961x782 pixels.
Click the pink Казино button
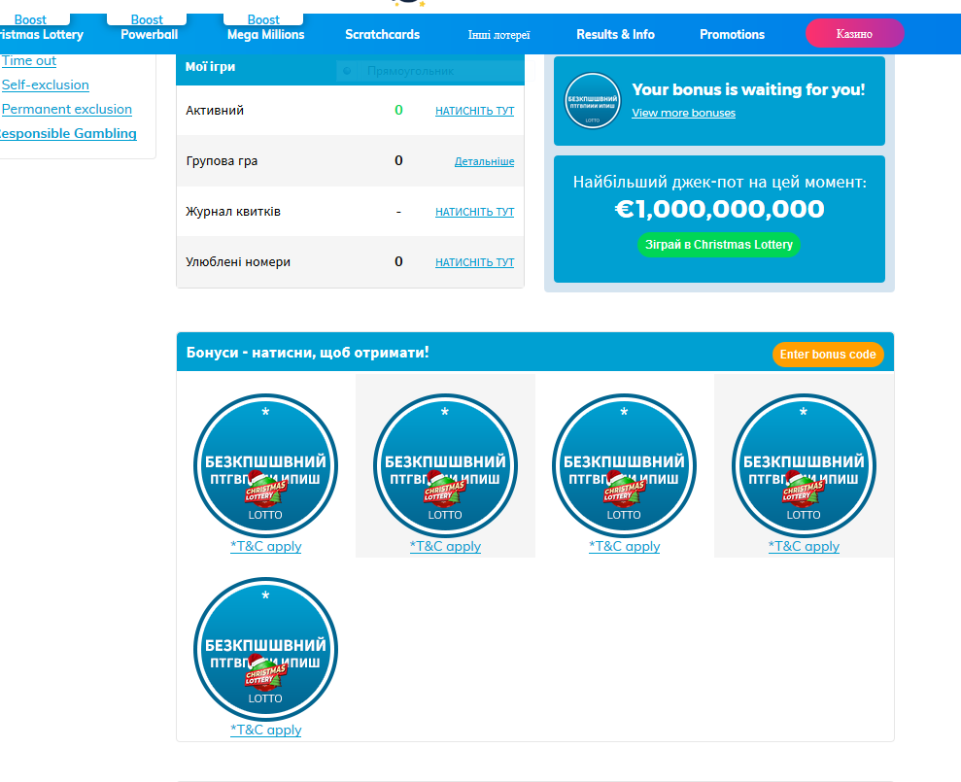[x=854, y=34]
